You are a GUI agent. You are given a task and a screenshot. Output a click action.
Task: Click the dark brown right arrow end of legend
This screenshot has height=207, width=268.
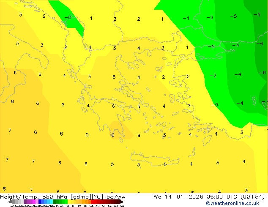click(122, 202)
